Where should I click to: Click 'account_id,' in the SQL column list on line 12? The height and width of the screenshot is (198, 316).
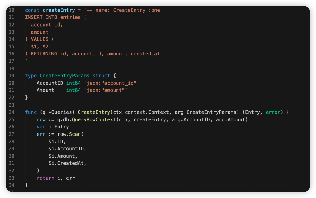pos(47,25)
